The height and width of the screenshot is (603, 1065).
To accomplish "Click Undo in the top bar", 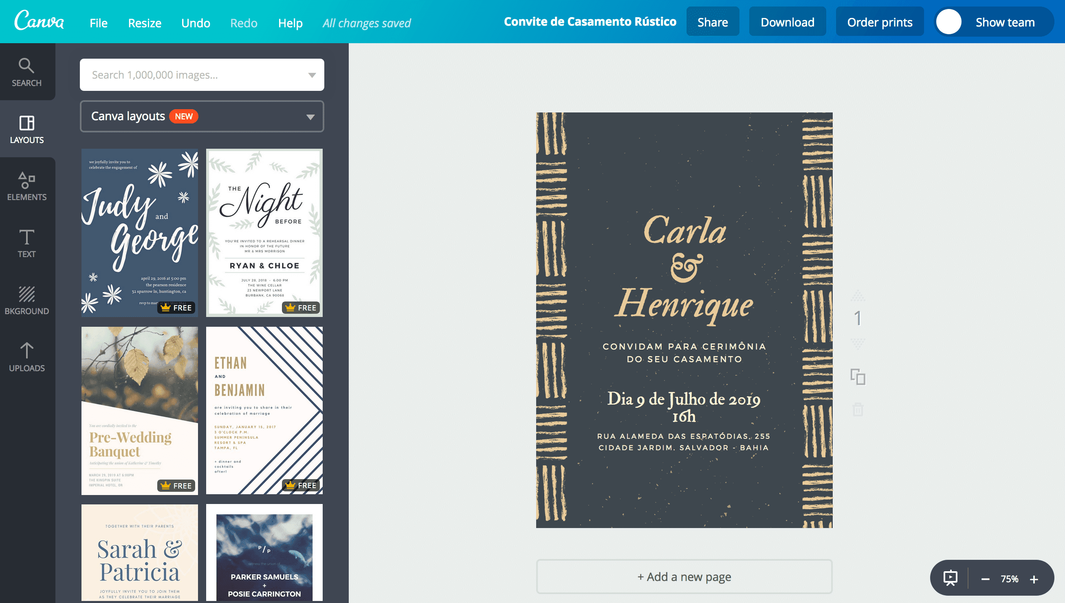I will point(196,23).
